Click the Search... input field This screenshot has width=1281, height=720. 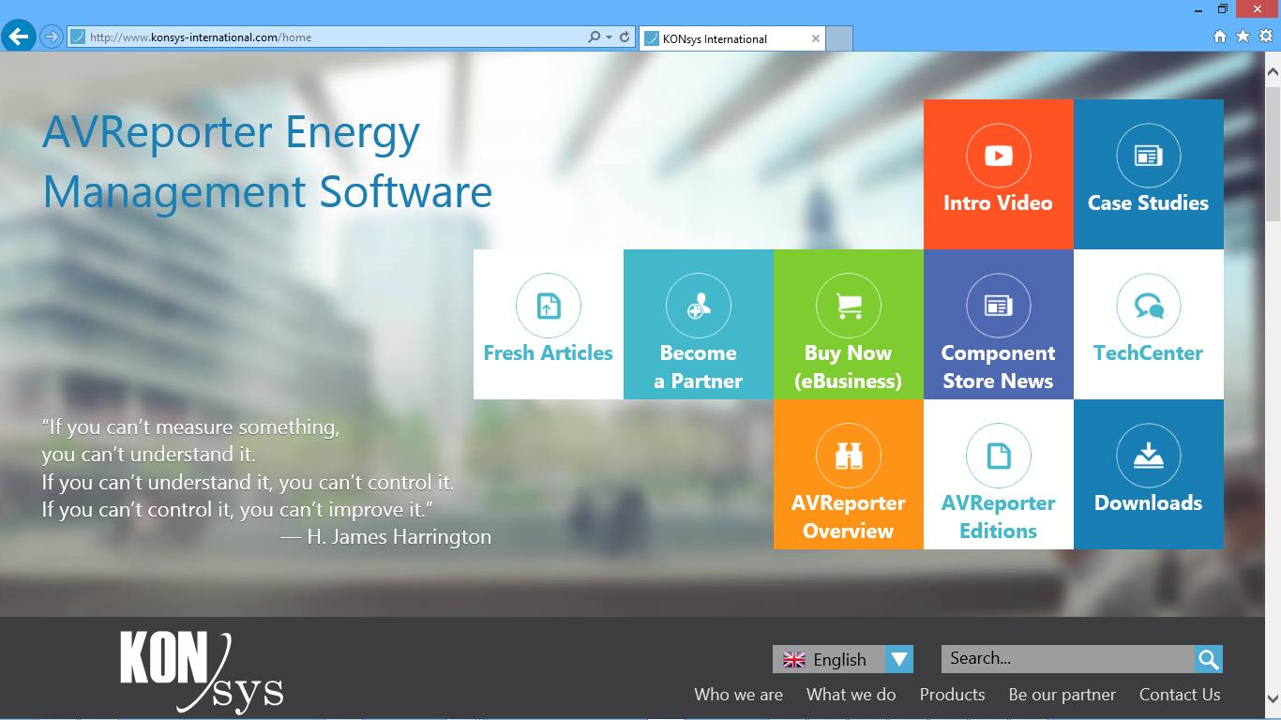[1068, 659]
